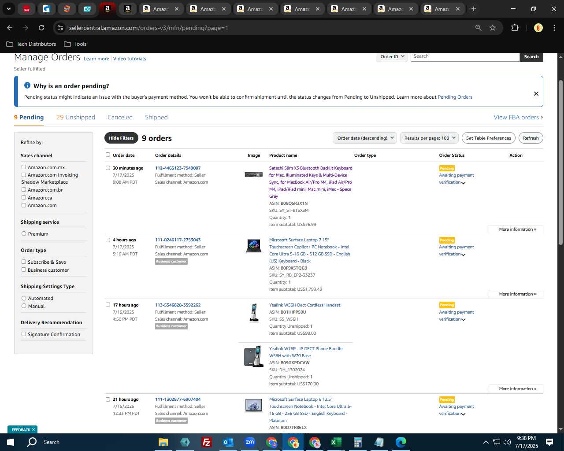This screenshot has height=451, width=564.
Task: Switch to the EC pinned tab
Action: [x=87, y=9]
